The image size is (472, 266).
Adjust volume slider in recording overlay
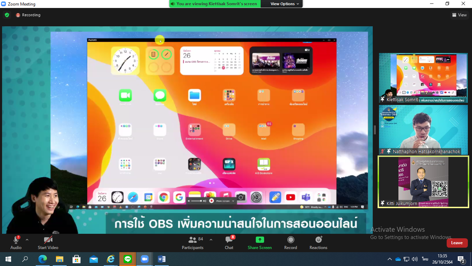point(196,201)
